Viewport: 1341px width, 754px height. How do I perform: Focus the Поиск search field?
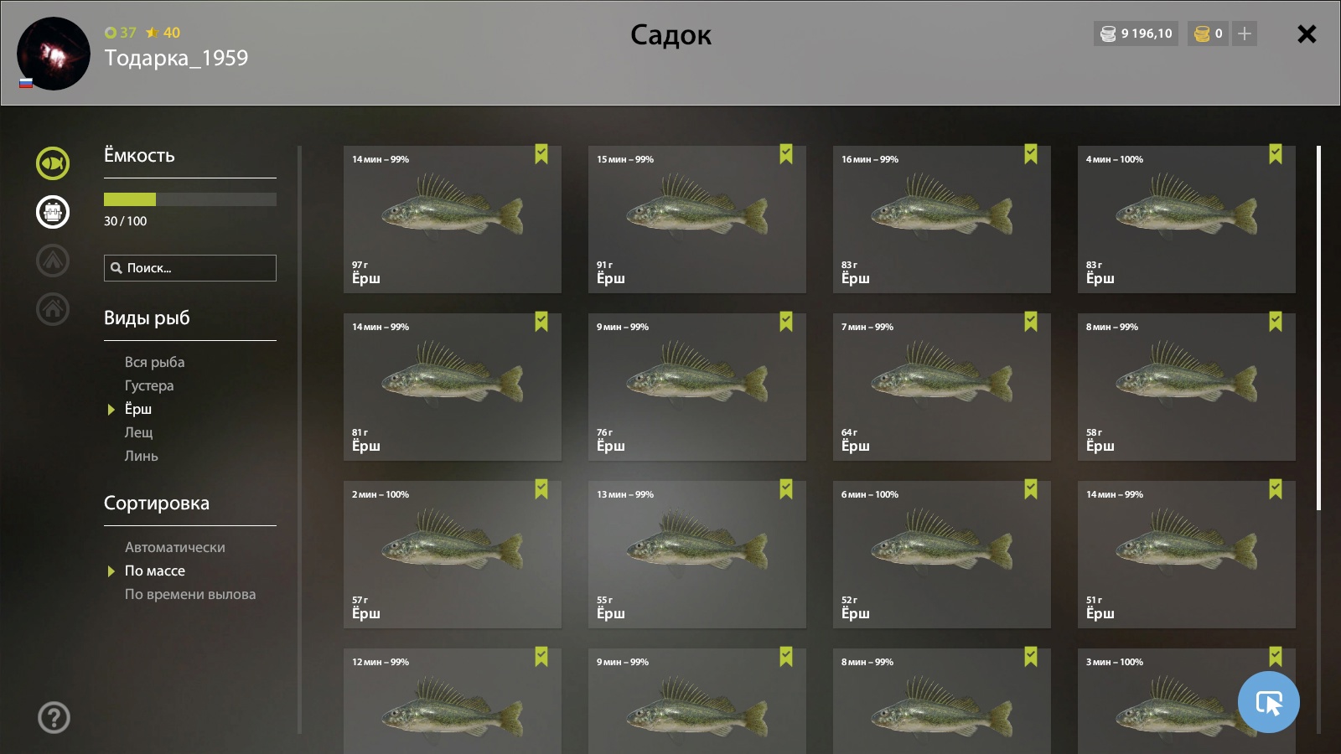[x=190, y=268]
